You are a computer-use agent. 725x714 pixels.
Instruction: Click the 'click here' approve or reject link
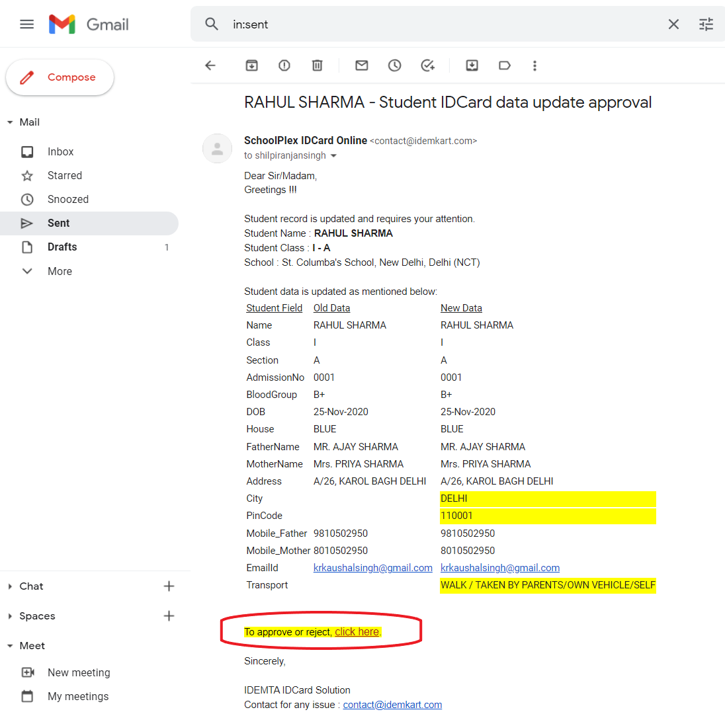click(x=357, y=632)
